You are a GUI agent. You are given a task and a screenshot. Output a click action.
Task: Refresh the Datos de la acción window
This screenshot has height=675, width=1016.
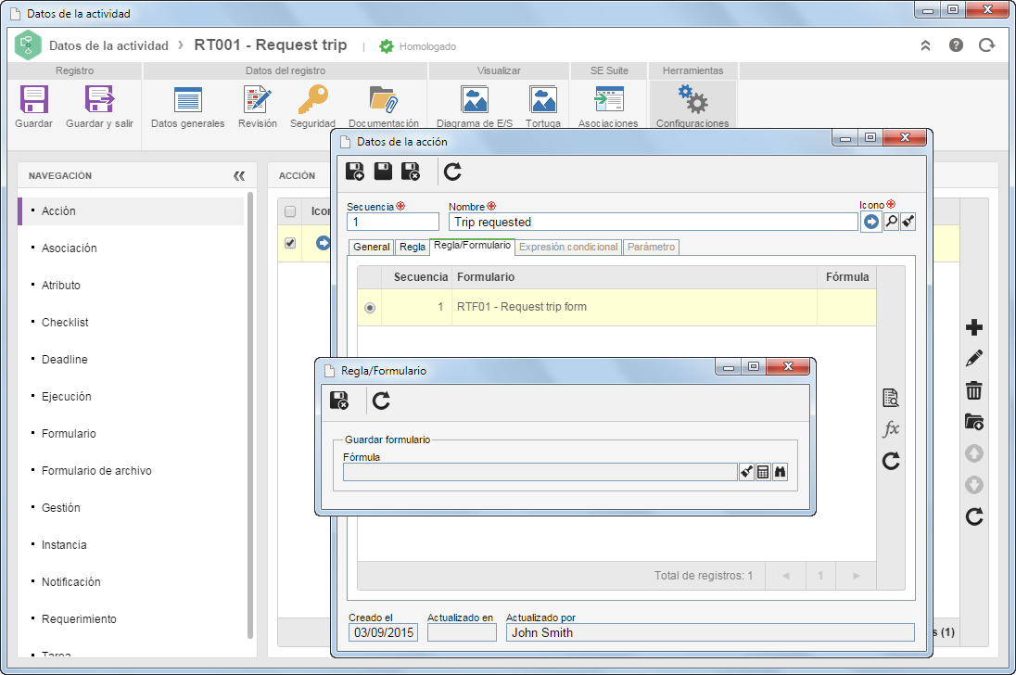452,172
